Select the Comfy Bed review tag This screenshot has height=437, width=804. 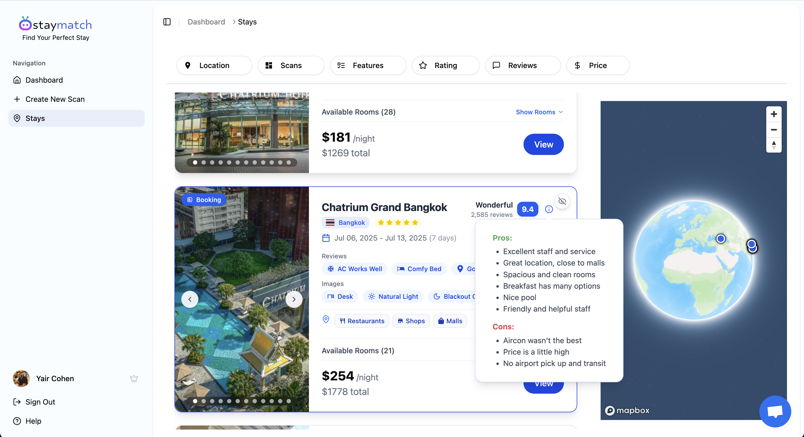pyautogui.click(x=419, y=269)
